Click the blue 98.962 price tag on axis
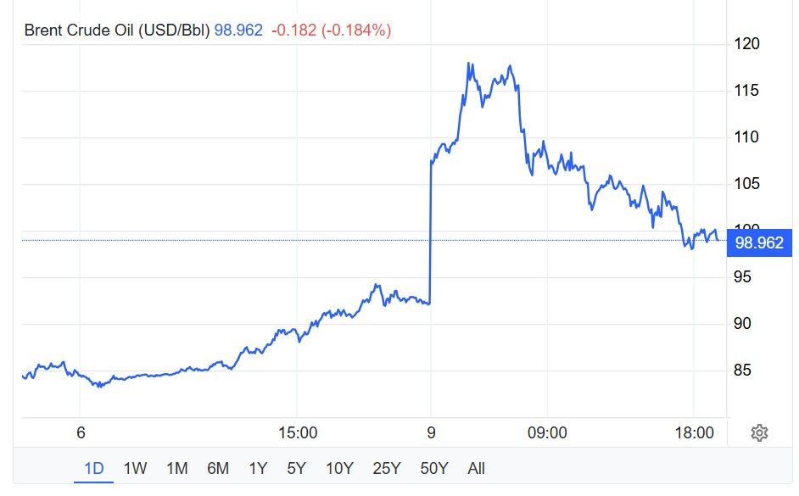 pyautogui.click(x=758, y=241)
